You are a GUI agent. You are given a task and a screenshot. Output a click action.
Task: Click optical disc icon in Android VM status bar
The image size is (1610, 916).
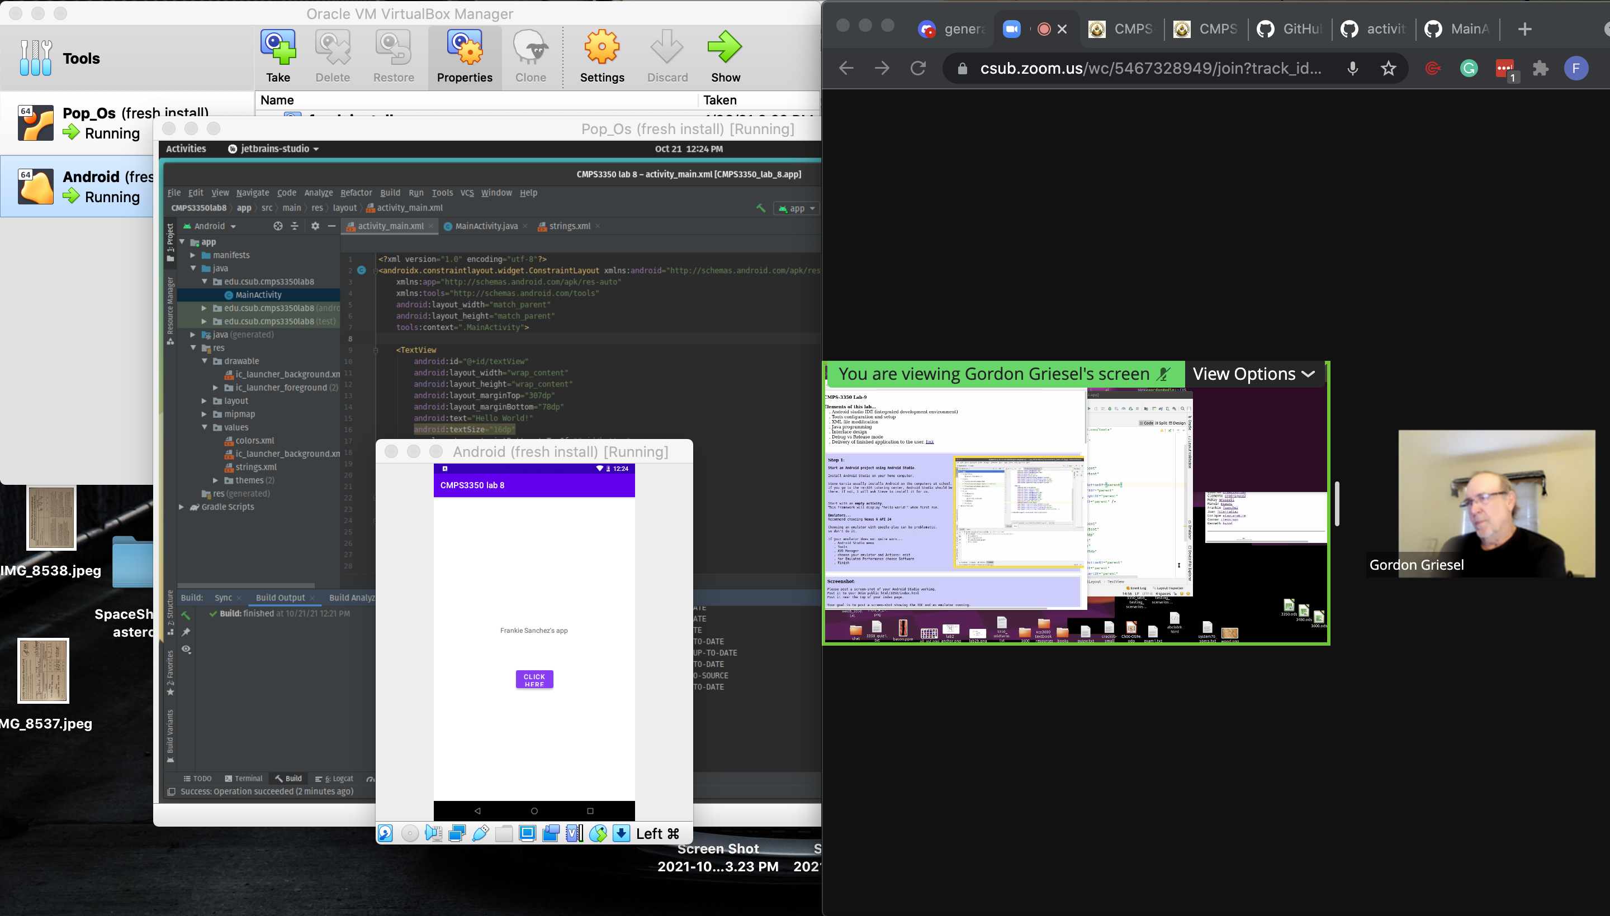click(410, 833)
